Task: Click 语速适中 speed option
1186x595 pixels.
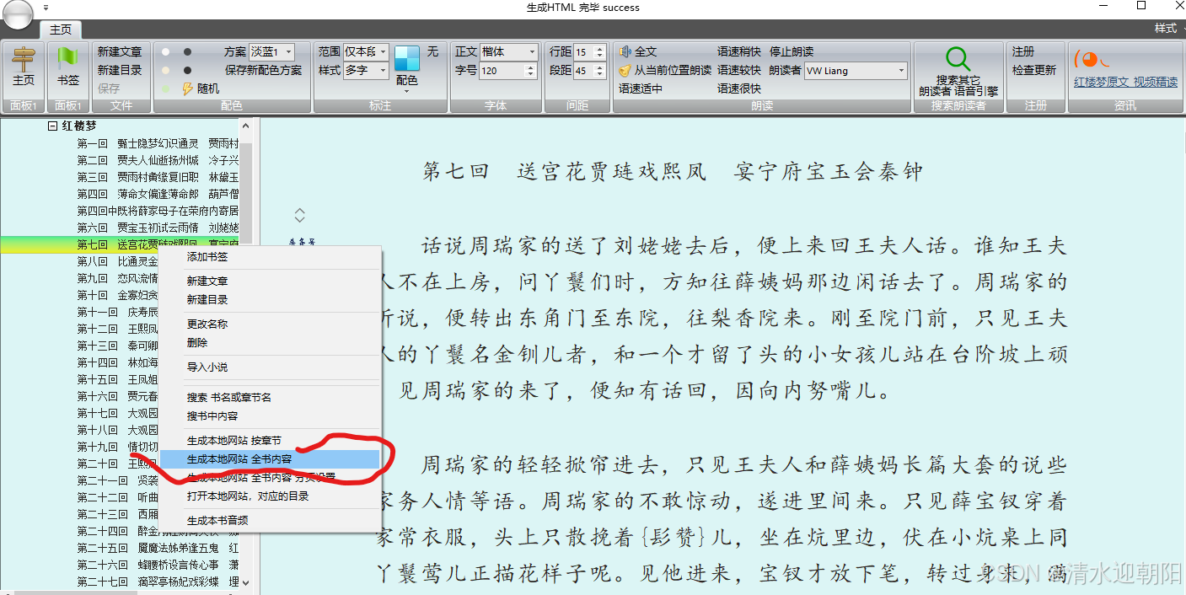Action: point(641,88)
